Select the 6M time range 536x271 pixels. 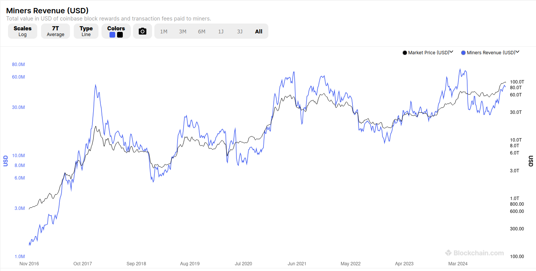tap(202, 32)
